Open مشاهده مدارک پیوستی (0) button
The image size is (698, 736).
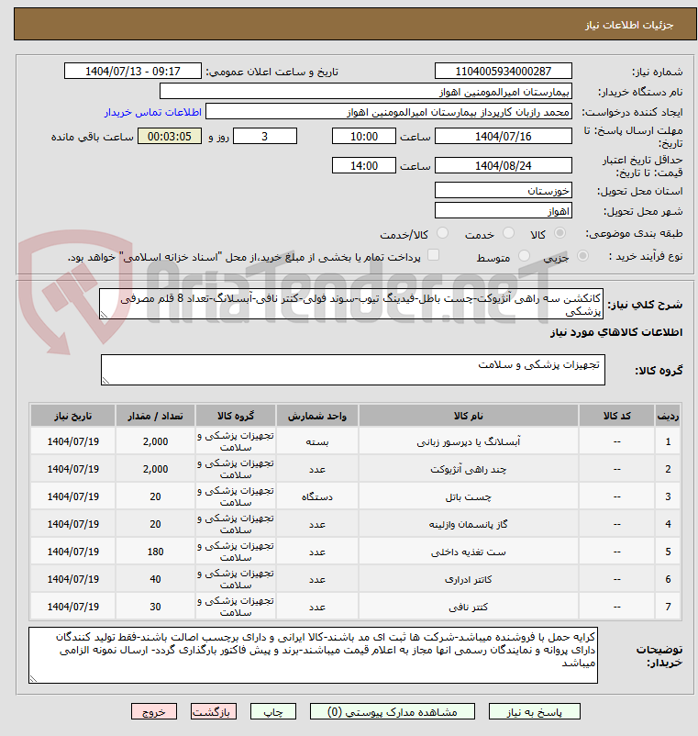[x=393, y=711]
